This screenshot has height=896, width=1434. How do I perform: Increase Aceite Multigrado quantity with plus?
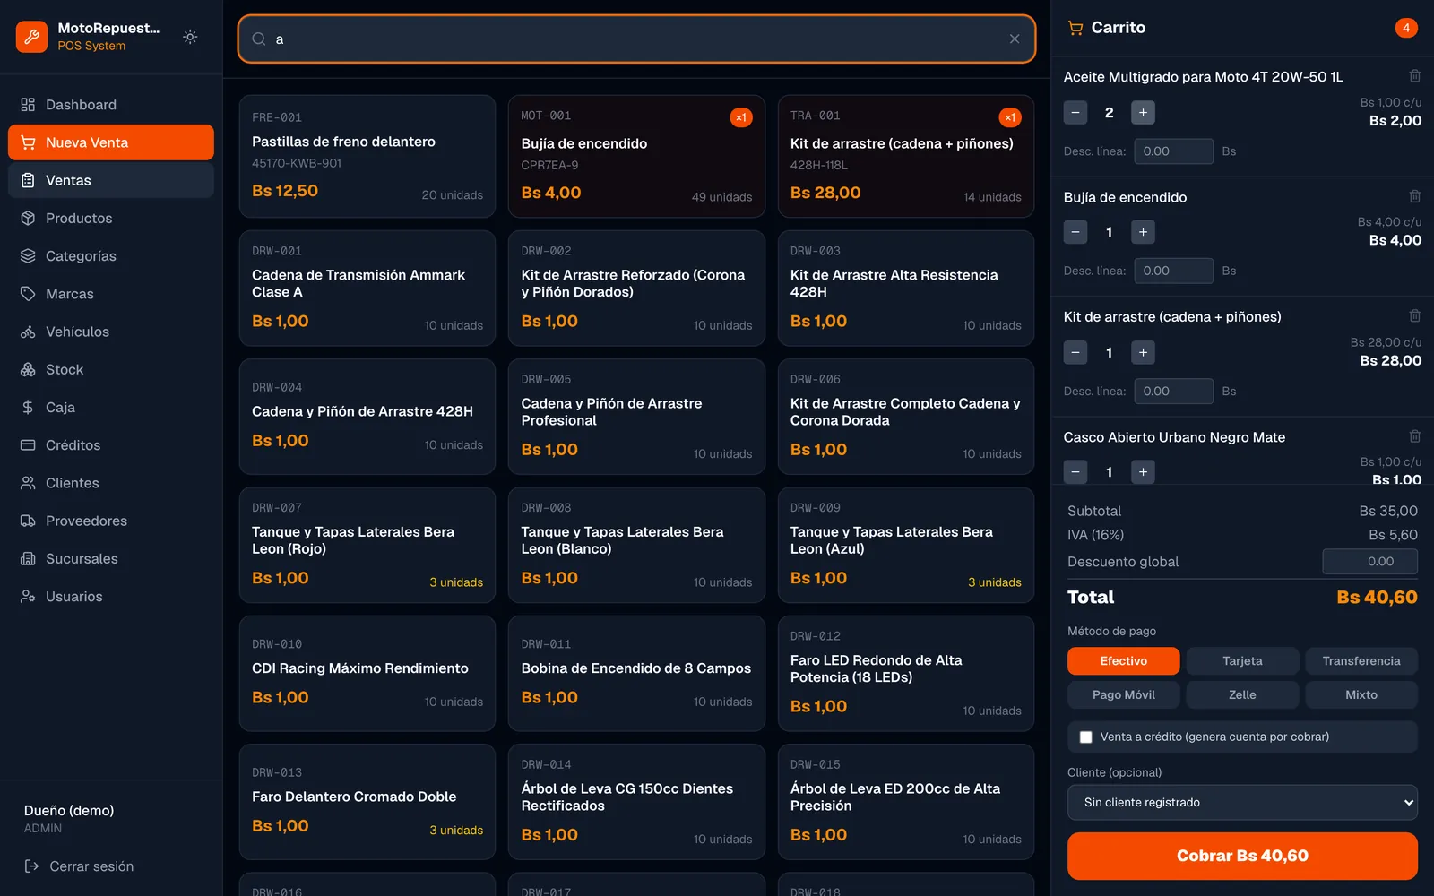pyautogui.click(x=1143, y=112)
